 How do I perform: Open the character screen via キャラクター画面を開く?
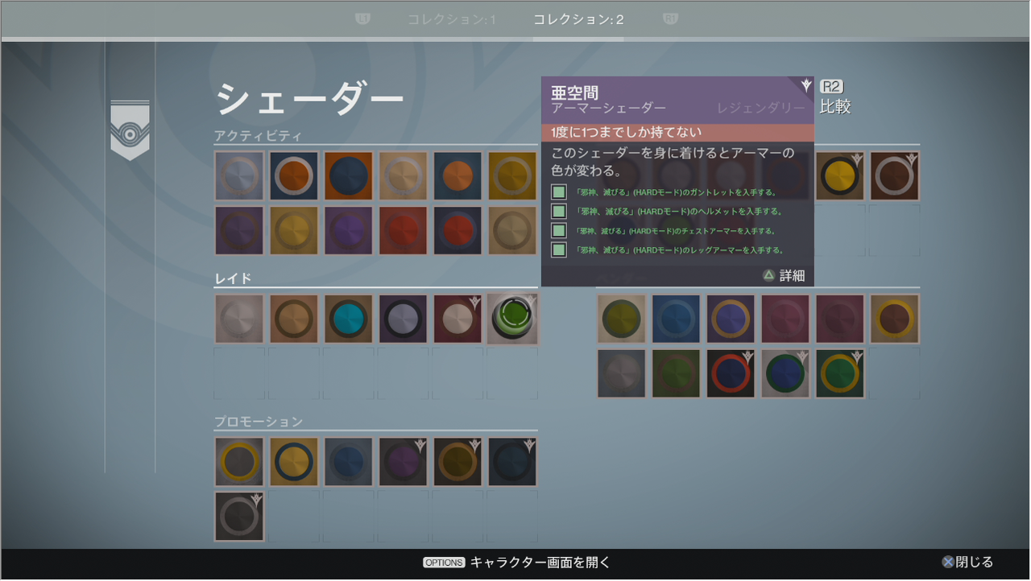pos(517,562)
